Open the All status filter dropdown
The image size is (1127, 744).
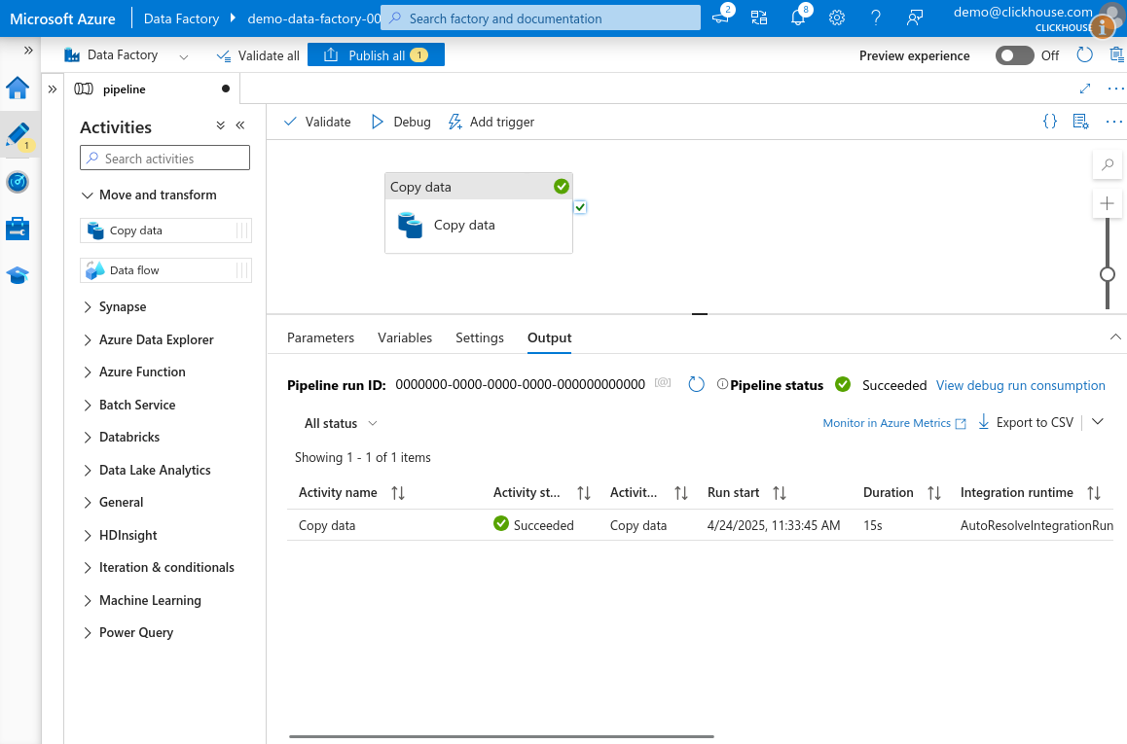click(x=341, y=424)
